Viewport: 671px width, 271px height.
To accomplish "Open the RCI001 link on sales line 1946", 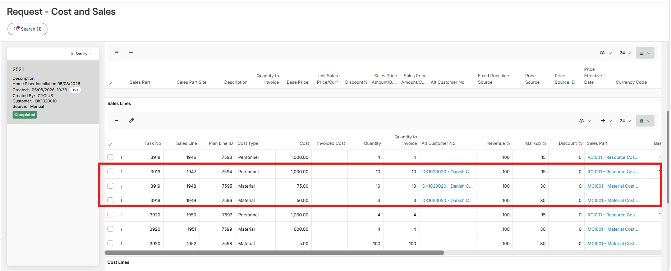I will [613, 157].
